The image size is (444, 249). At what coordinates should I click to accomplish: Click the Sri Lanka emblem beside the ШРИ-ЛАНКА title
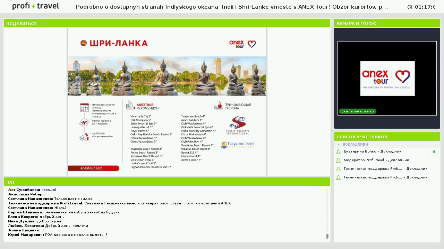click(84, 43)
